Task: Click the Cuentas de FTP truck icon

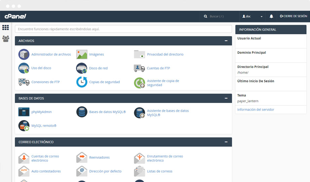Action: point(140,68)
